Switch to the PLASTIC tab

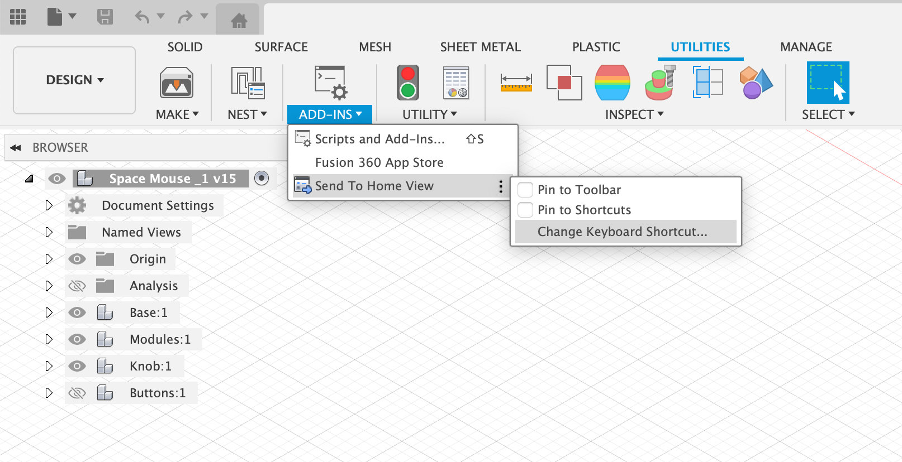596,47
